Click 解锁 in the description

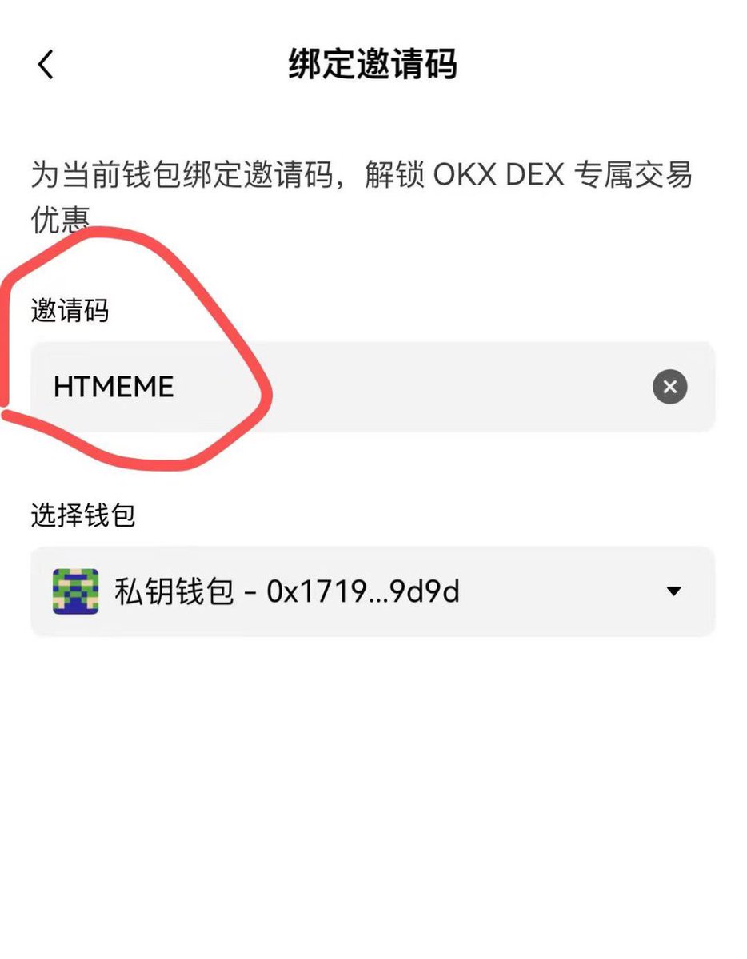[393, 175]
